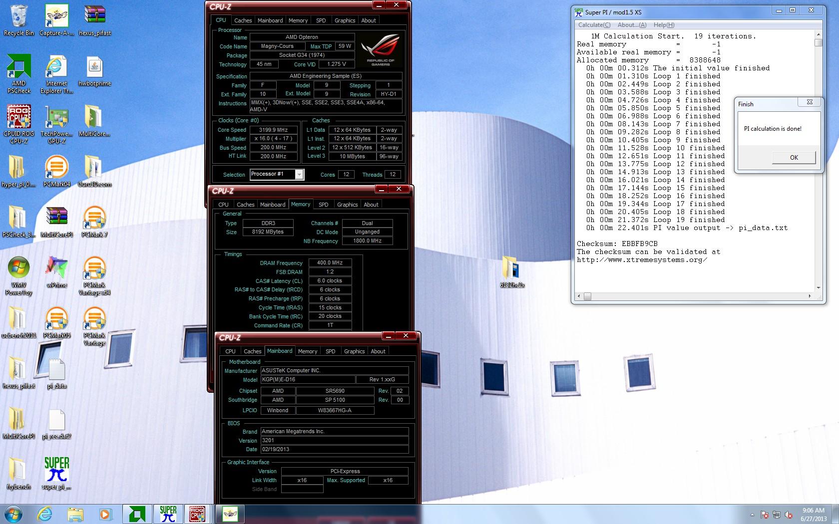Click the DRAM Frequency value 400.0 MHz
This screenshot has height=524, width=839.
tap(330, 262)
